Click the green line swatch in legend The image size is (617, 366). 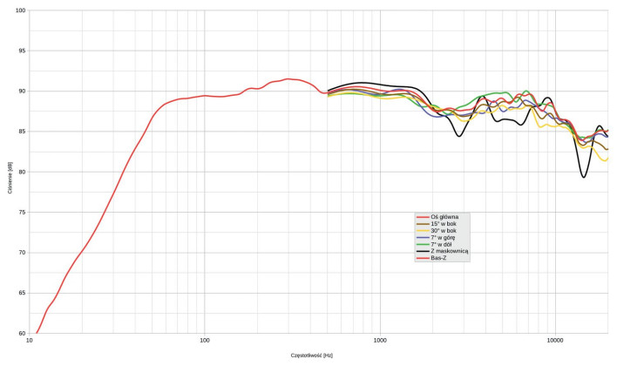(423, 244)
